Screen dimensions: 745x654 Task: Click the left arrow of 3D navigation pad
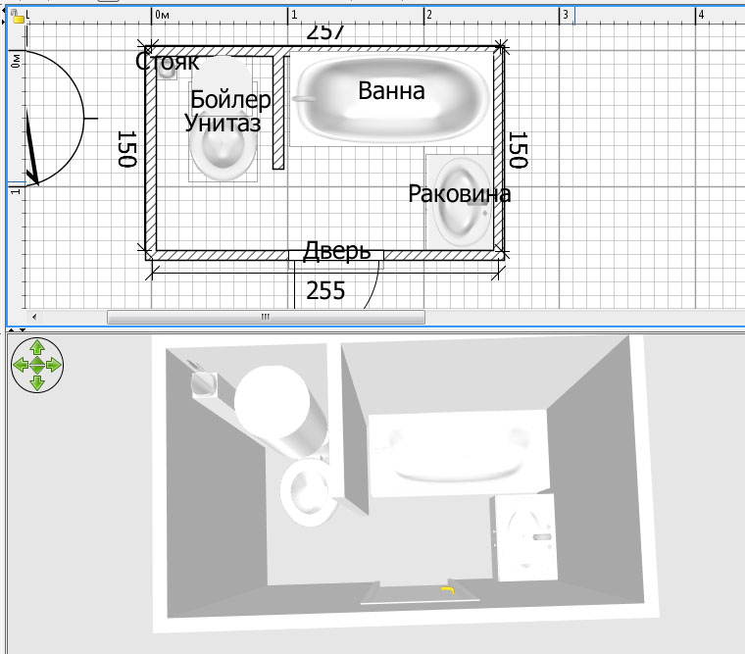coord(21,365)
